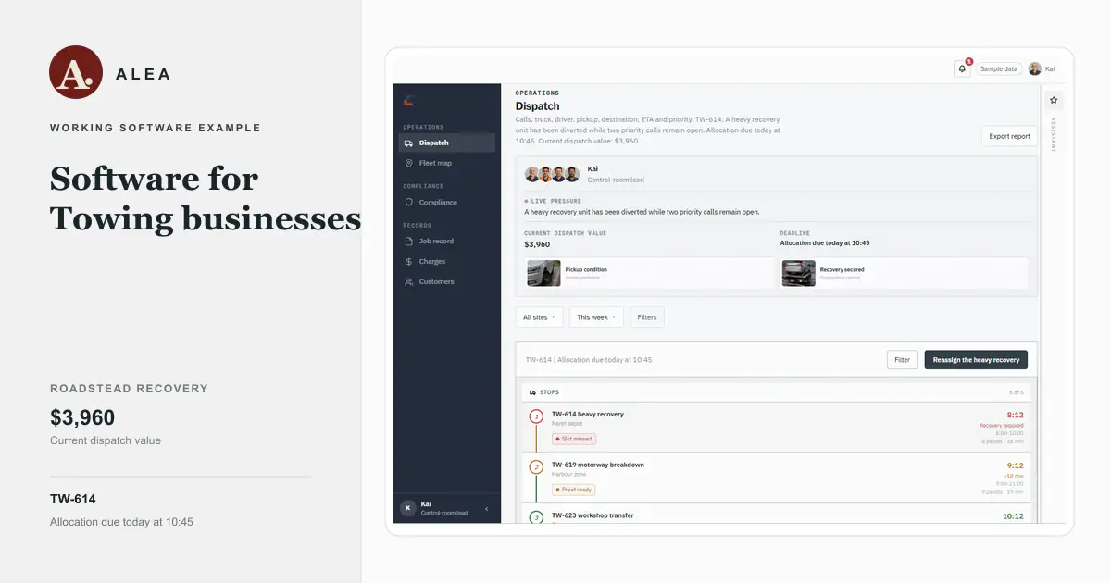Click stop number 3 circle marker
This screenshot has height=583, width=1111.
535,517
